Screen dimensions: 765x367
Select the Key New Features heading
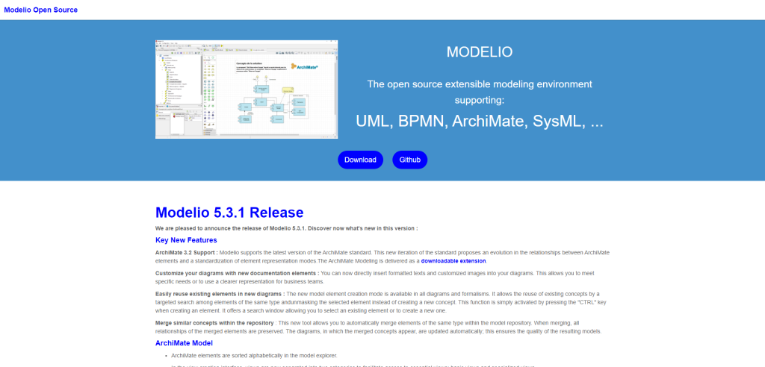[186, 240]
